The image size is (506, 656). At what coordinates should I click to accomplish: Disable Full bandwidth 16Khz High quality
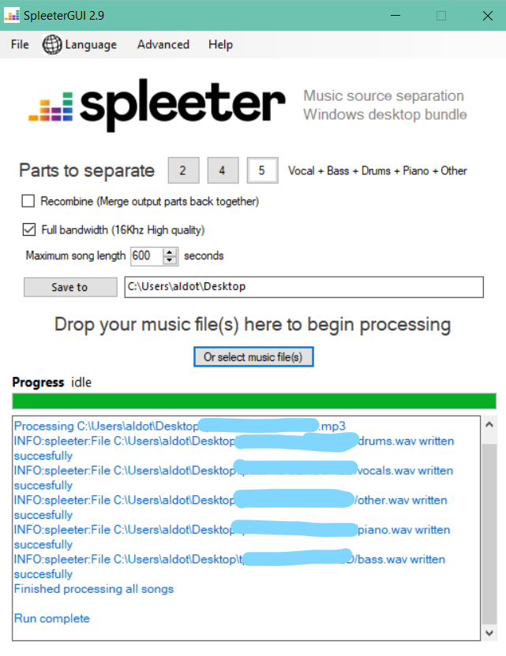pos(29,229)
